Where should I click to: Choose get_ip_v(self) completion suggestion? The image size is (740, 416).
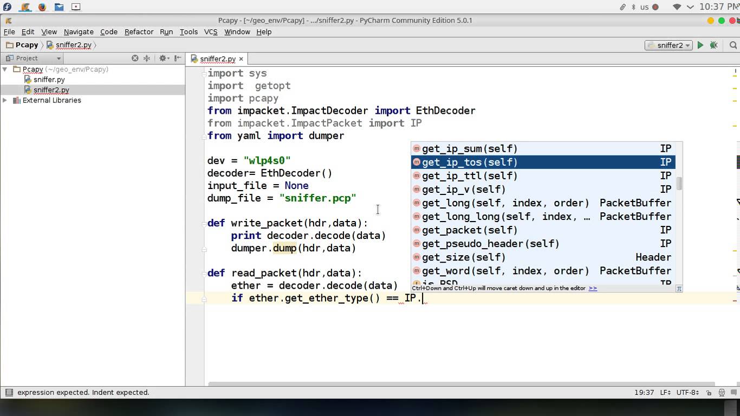click(x=543, y=189)
